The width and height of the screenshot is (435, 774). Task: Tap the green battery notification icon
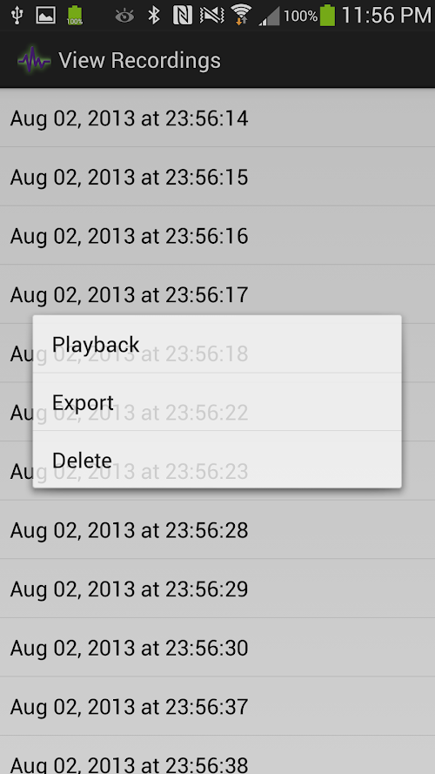click(75, 16)
